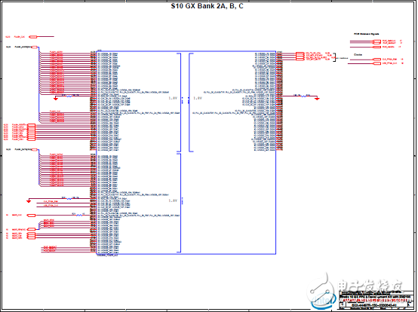Select the ground symbol right of the FPGA block

pyautogui.click(x=317, y=99)
